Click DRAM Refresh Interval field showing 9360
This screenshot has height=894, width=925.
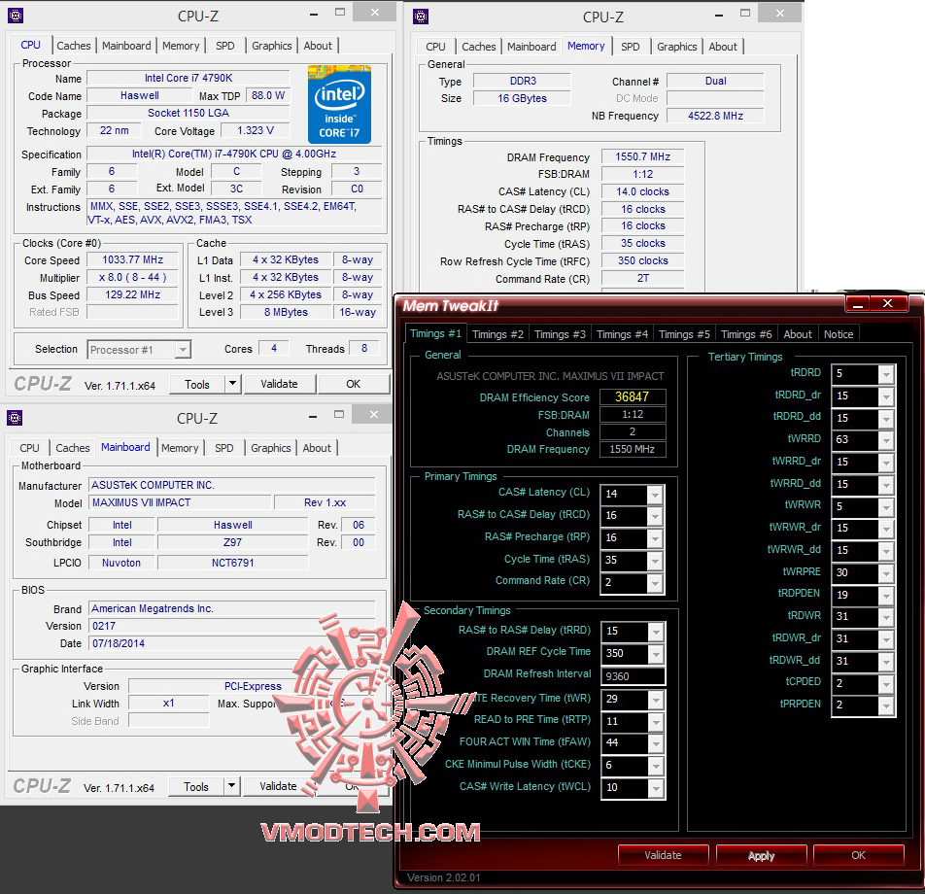click(x=633, y=677)
